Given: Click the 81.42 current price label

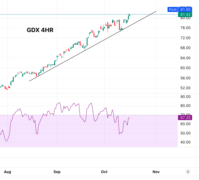Looking at the screenshot, I should [x=185, y=15].
